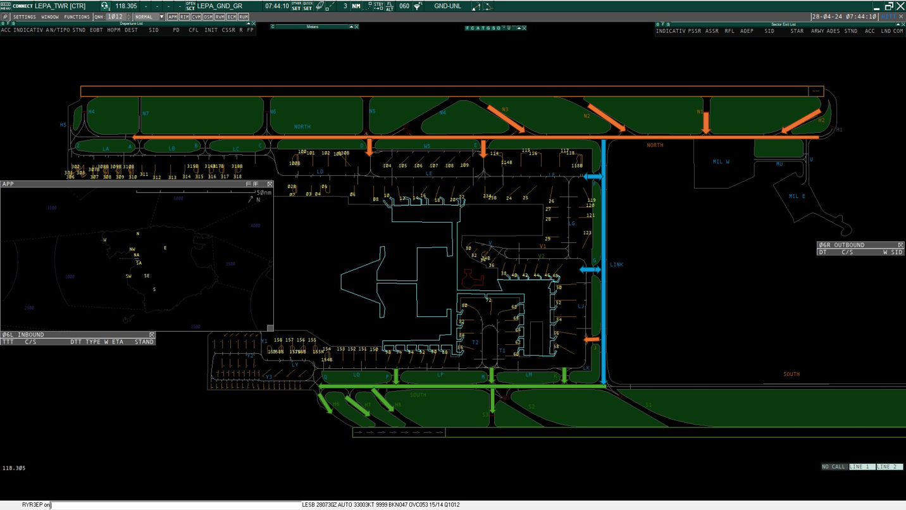The width and height of the screenshot is (906, 510).
Task: Click the APP window first layout icon
Action: point(249,184)
